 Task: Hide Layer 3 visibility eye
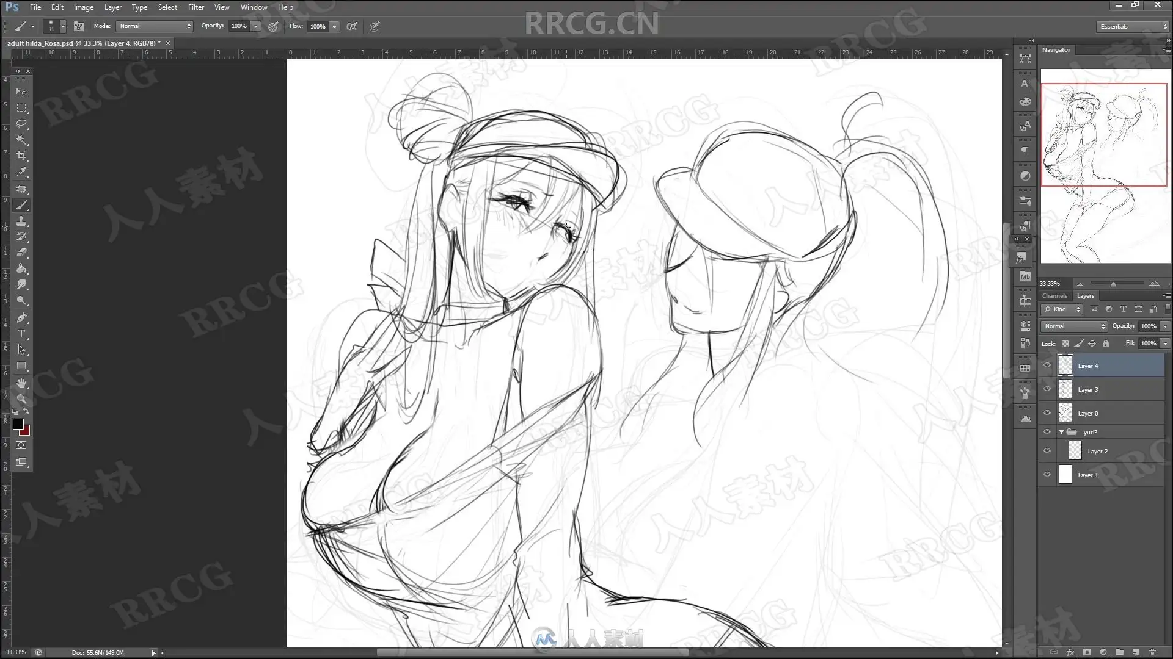click(1047, 389)
